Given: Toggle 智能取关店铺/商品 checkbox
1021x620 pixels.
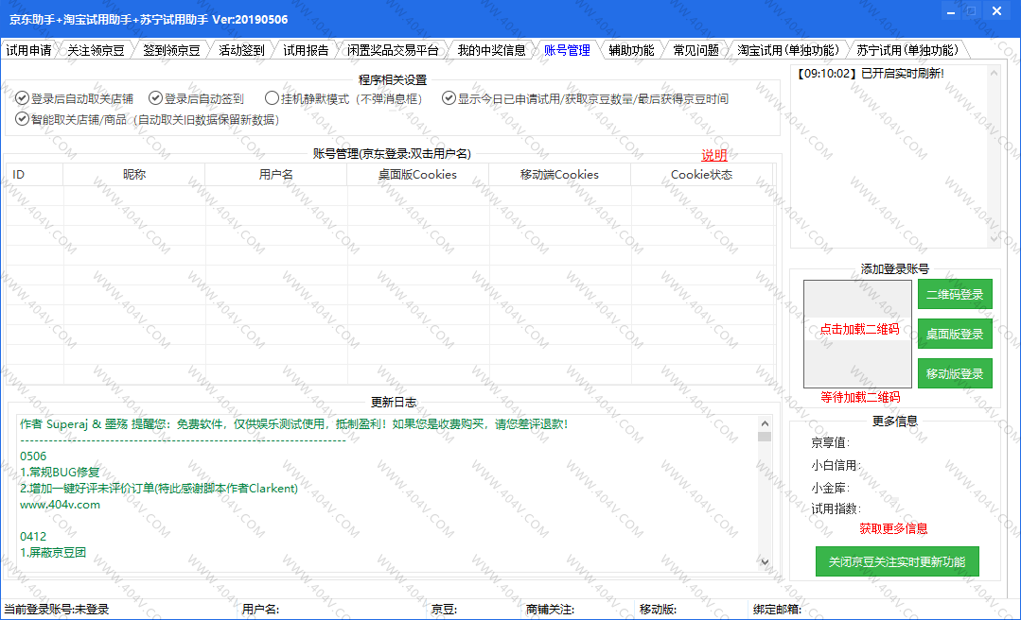Looking at the screenshot, I should click(23, 119).
